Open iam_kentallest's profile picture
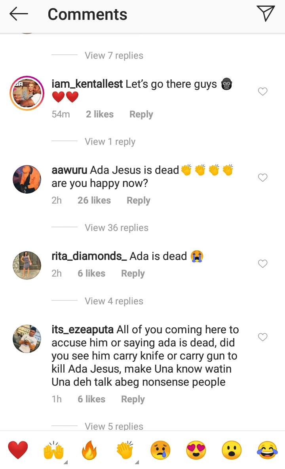 click(x=27, y=93)
